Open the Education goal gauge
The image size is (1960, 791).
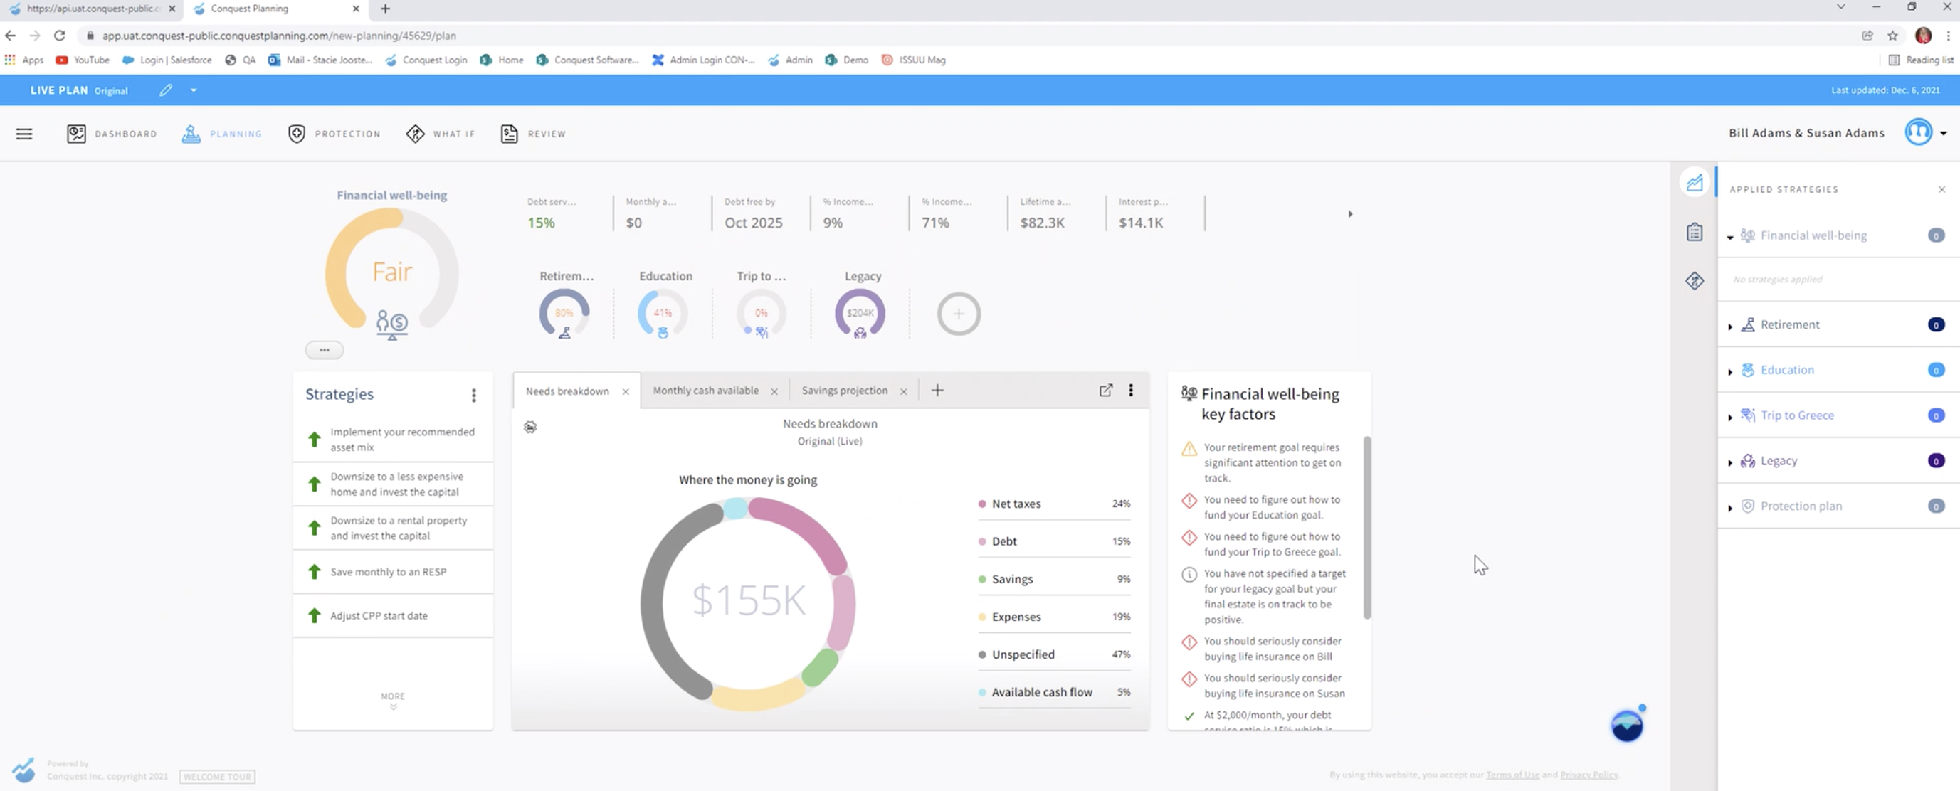663,312
